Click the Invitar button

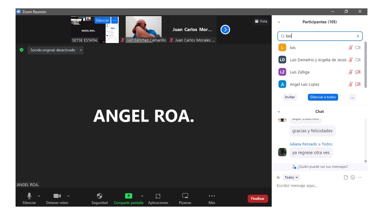[290, 97]
